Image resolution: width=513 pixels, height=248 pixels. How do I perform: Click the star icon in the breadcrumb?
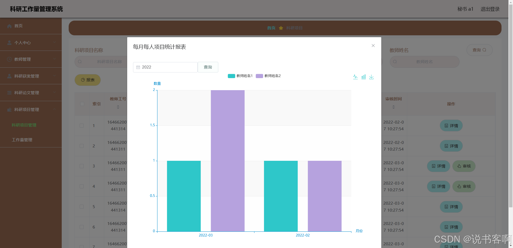281,28
